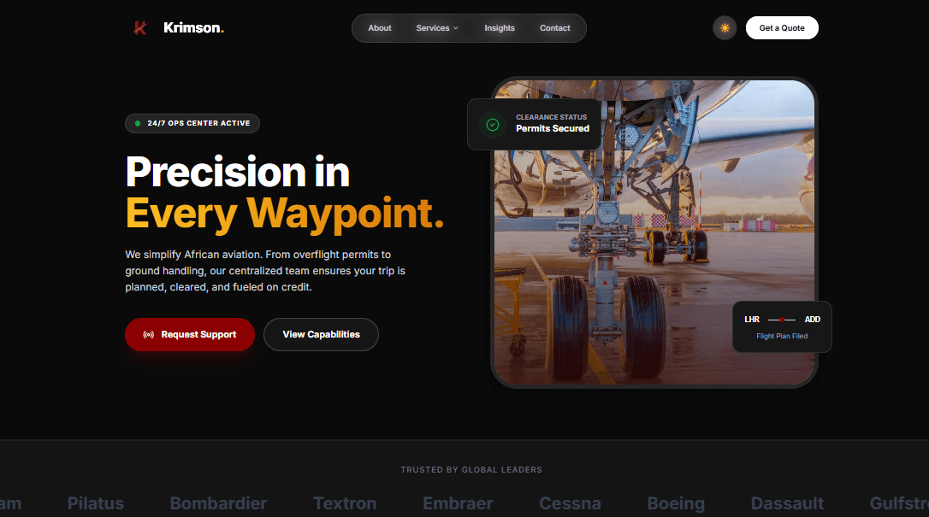The width and height of the screenshot is (929, 517).
Task: Click the Boeing partner name
Action: 676,503
